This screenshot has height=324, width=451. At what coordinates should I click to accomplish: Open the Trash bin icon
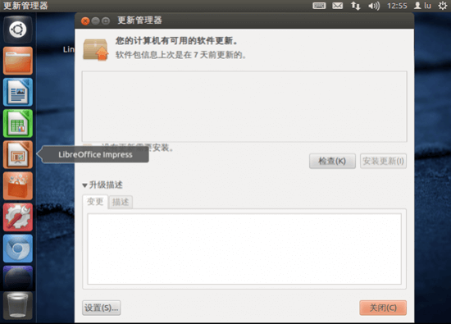coord(18,306)
